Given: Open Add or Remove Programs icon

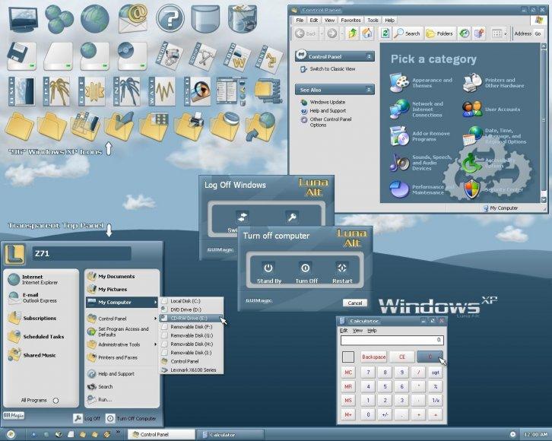Looking at the screenshot, I should click(x=399, y=136).
